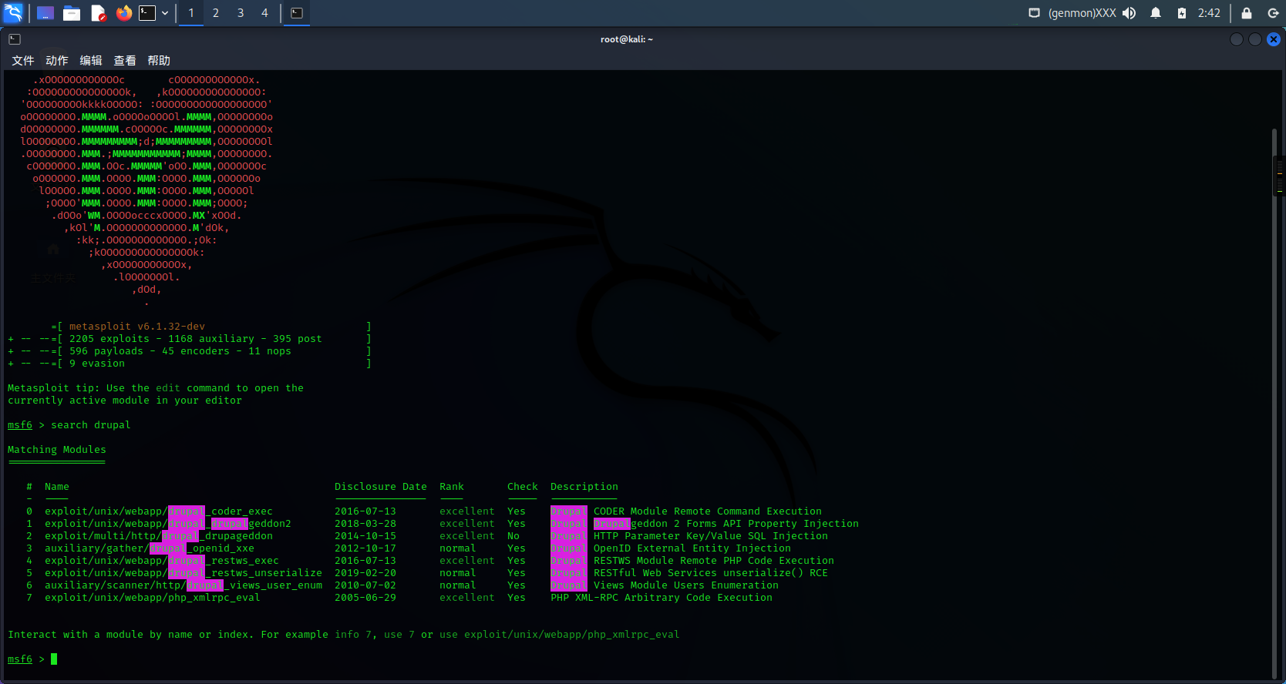
Task: Close the root@kali terminal window
Action: point(1274,39)
